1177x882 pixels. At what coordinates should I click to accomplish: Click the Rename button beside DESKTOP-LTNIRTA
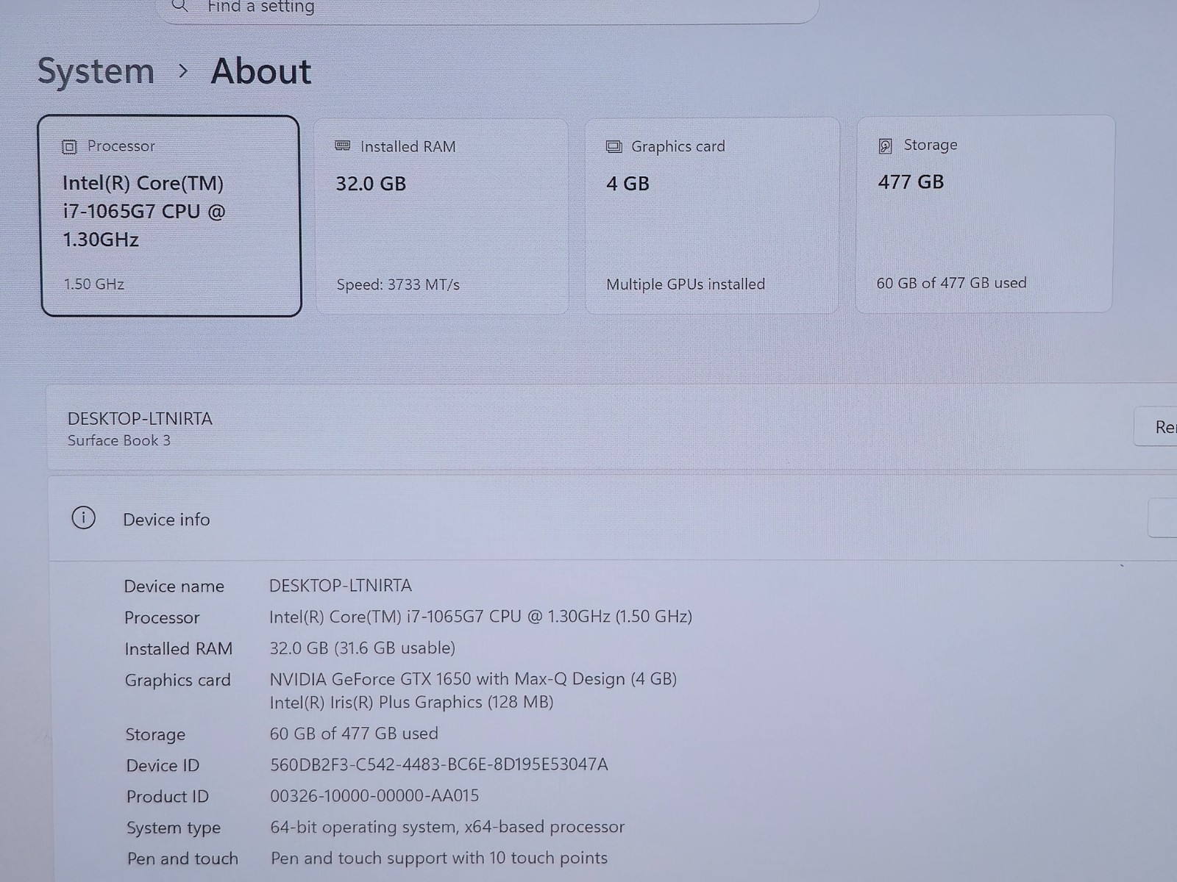point(1156,427)
